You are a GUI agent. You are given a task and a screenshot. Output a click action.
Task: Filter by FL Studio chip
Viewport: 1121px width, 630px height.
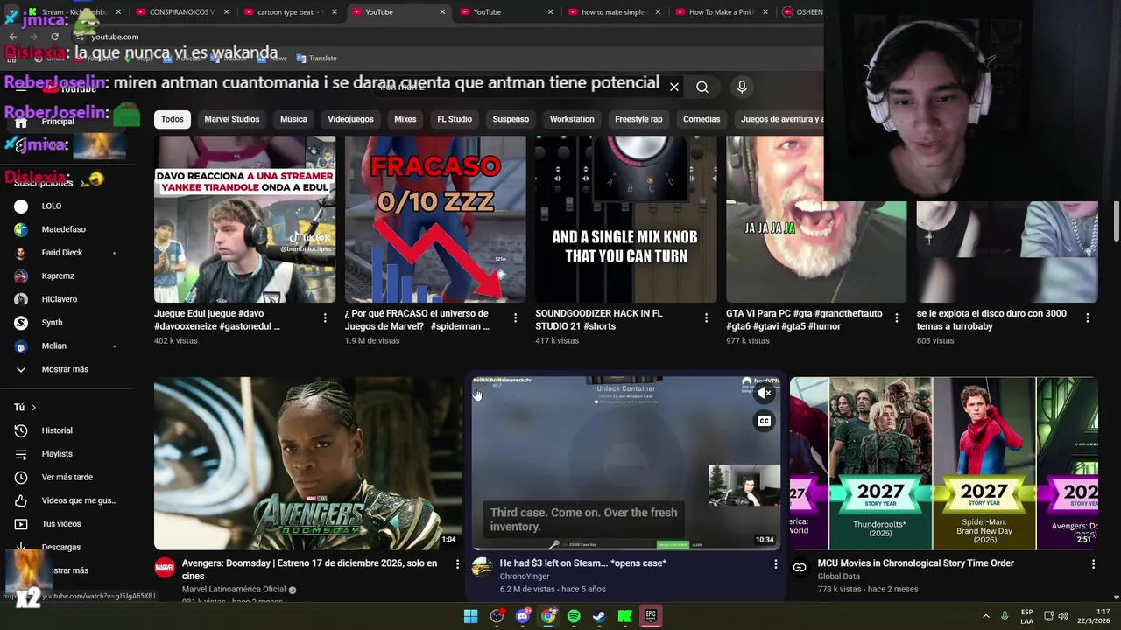tap(455, 119)
